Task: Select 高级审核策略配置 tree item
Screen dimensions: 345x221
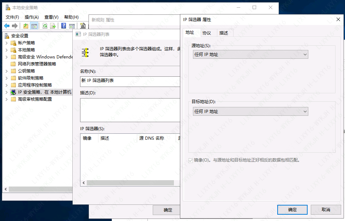Action: (35, 99)
